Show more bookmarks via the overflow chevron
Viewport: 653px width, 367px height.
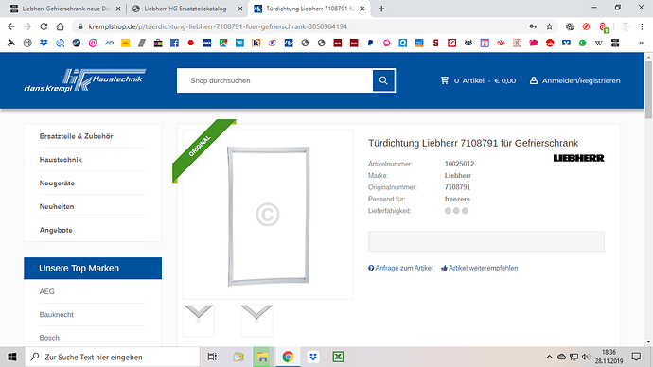[641, 43]
